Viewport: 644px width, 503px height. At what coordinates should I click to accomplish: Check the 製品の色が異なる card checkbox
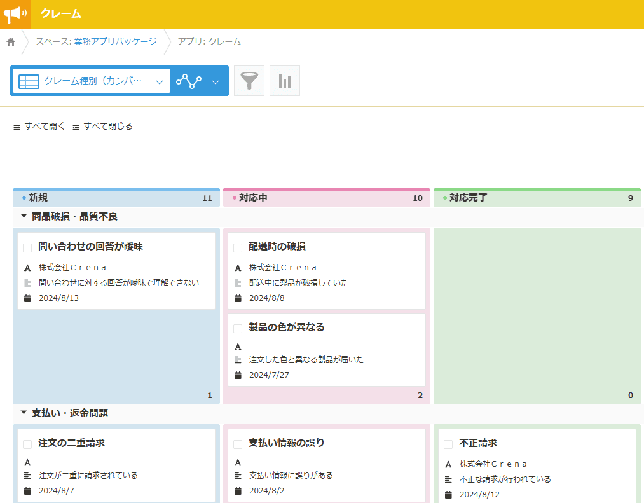238,328
